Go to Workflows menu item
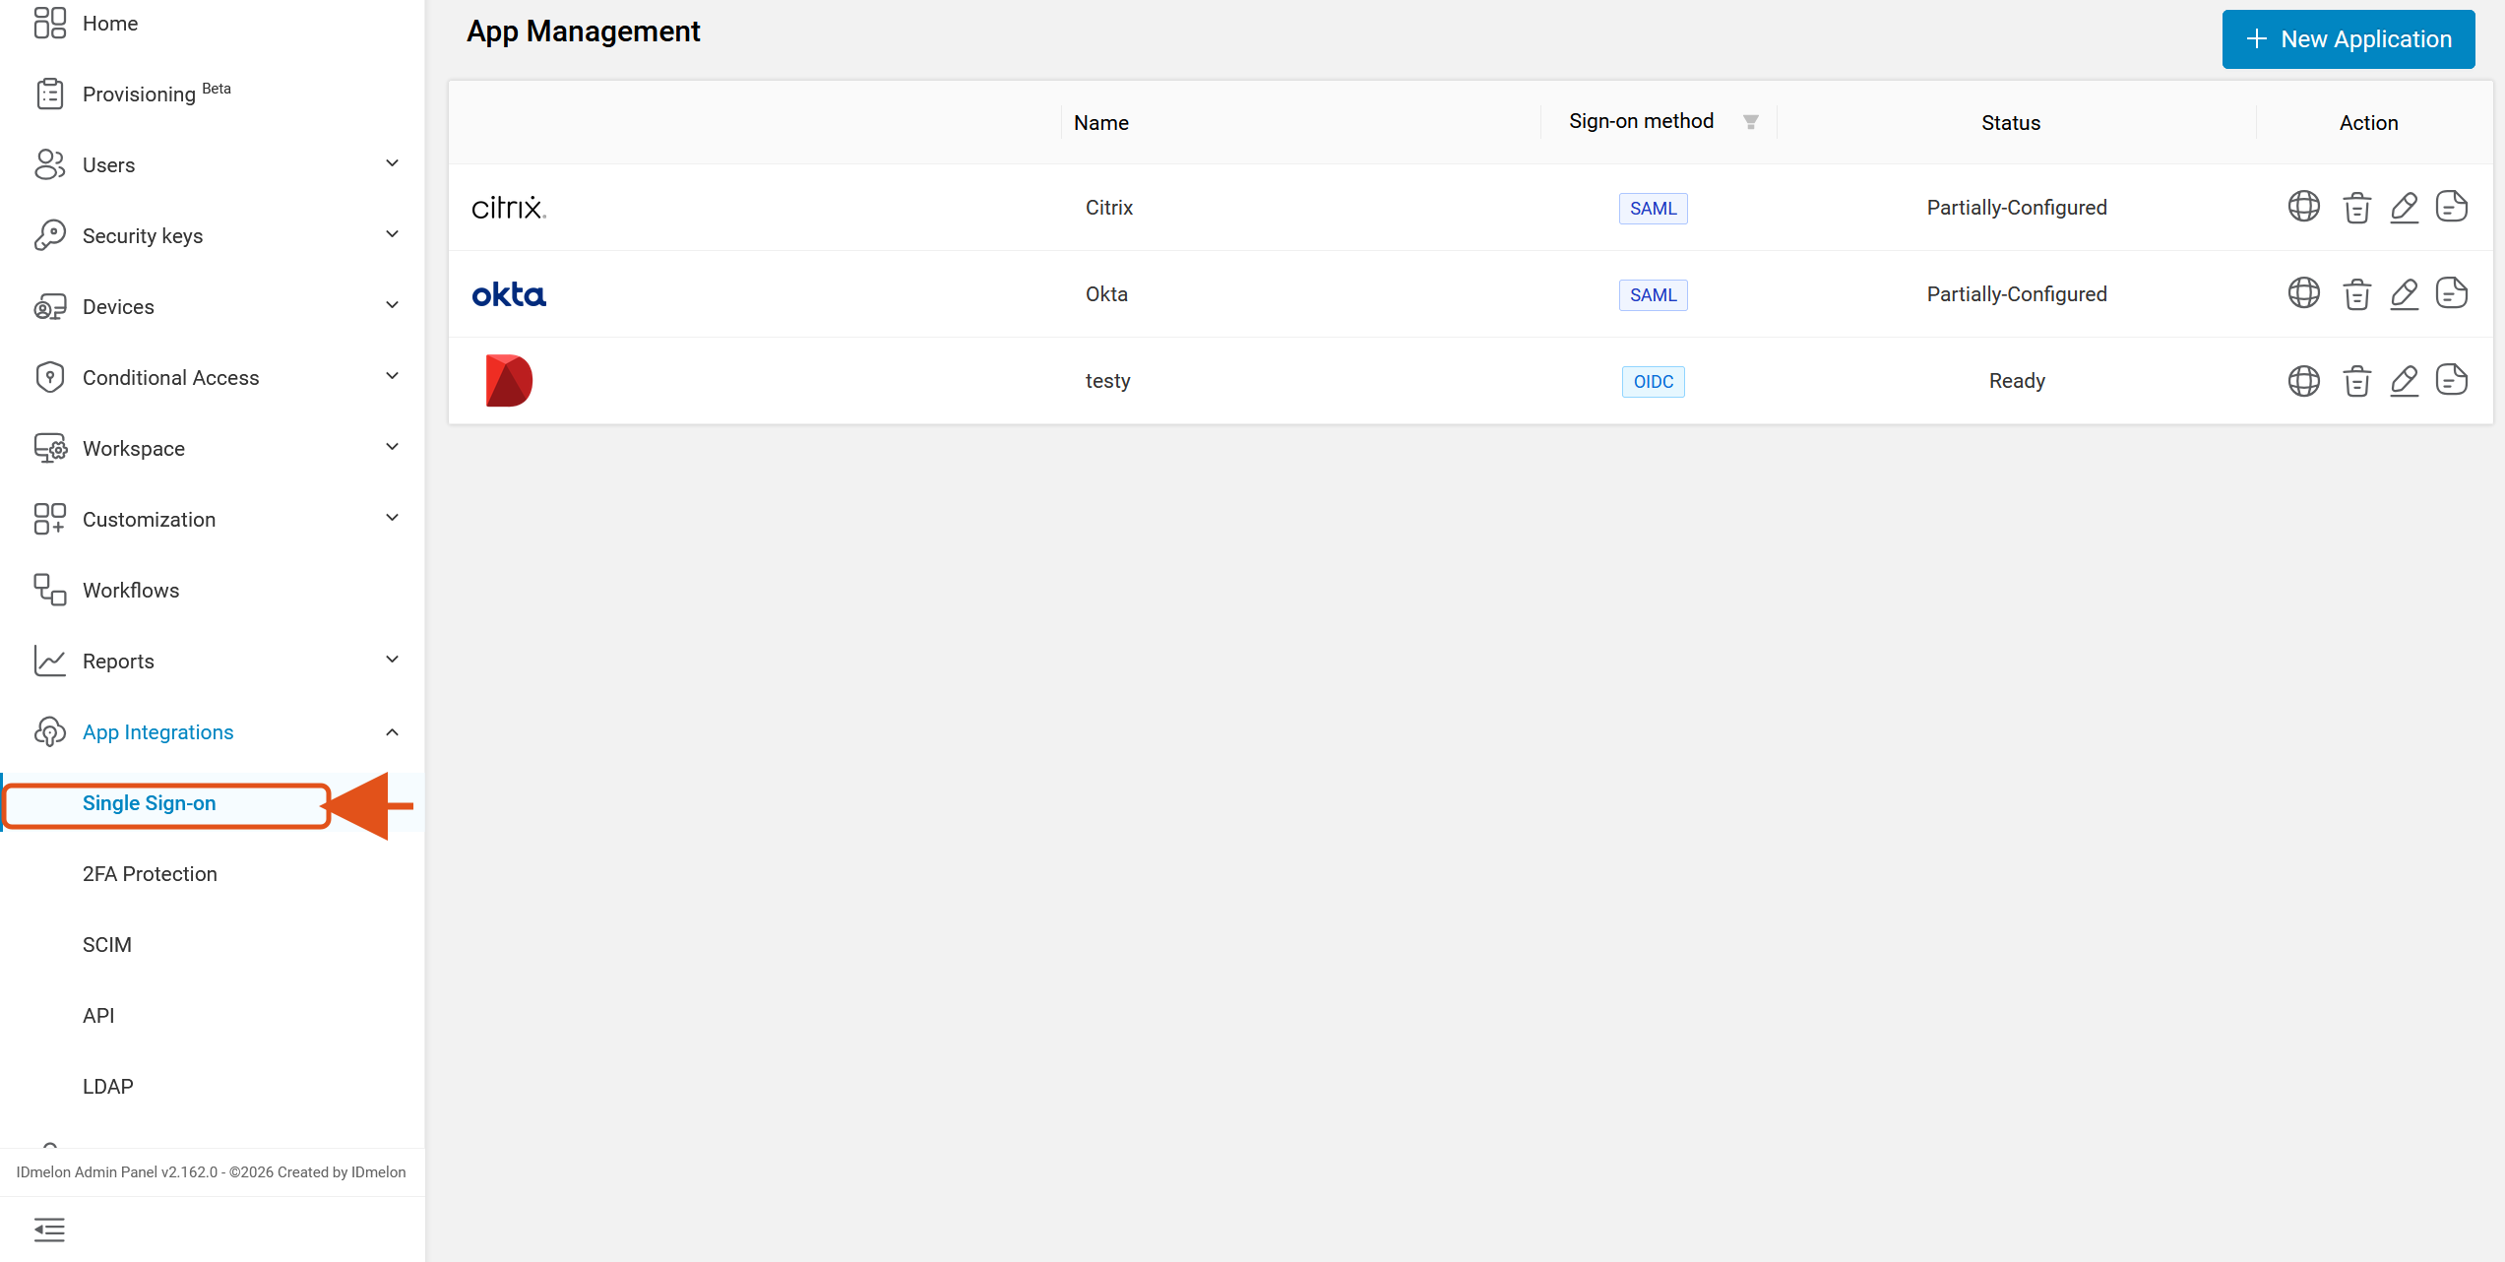 213,591
